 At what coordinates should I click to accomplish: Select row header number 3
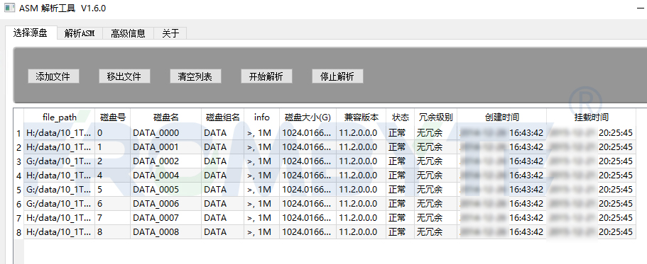(18, 161)
